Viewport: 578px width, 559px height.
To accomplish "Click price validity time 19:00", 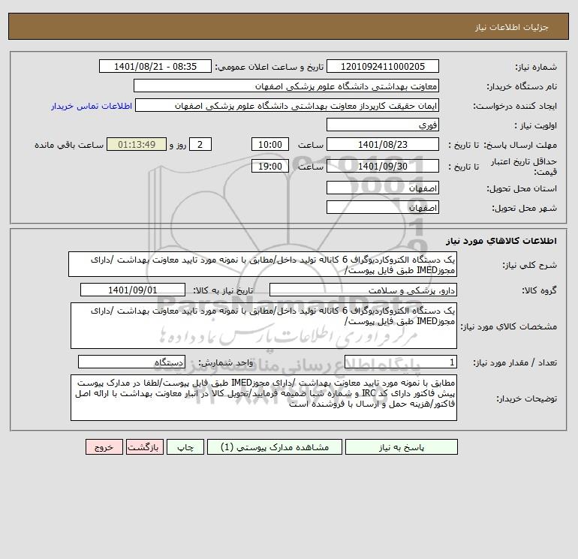I will click(269, 166).
